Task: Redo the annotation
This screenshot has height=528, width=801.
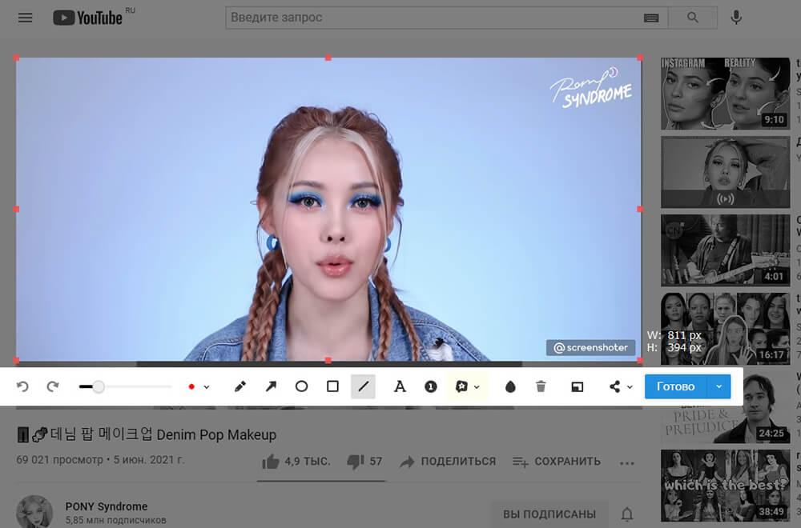Action: 53,386
